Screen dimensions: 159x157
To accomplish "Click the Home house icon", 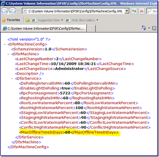I will coord(144,28).
